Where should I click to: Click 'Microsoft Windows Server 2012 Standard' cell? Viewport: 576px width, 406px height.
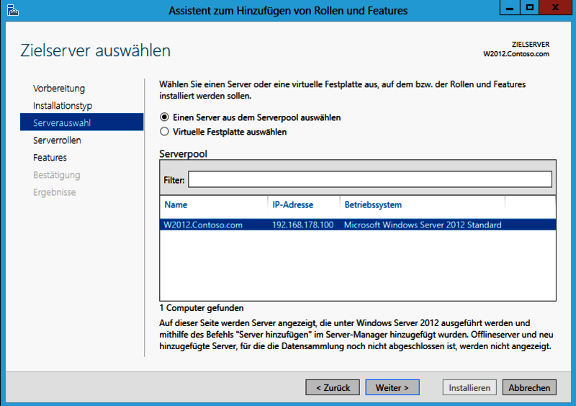tap(423, 225)
